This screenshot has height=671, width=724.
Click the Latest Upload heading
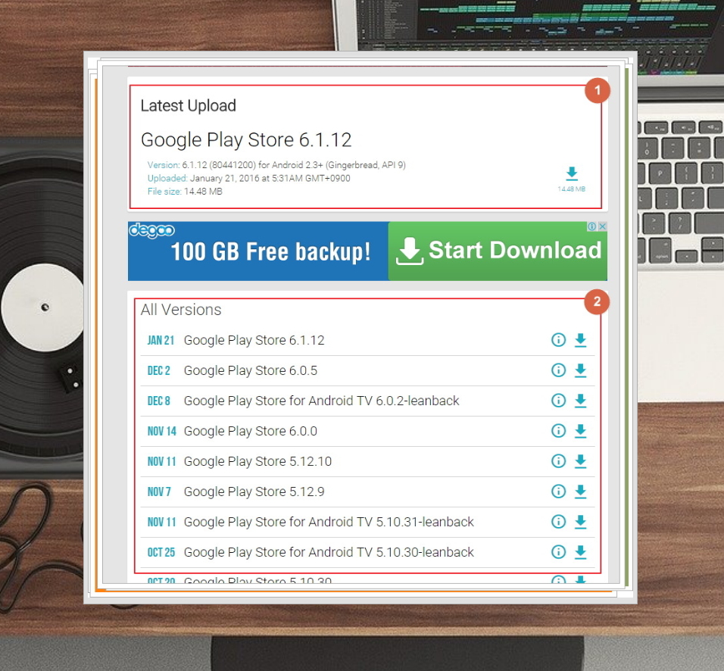pos(189,106)
